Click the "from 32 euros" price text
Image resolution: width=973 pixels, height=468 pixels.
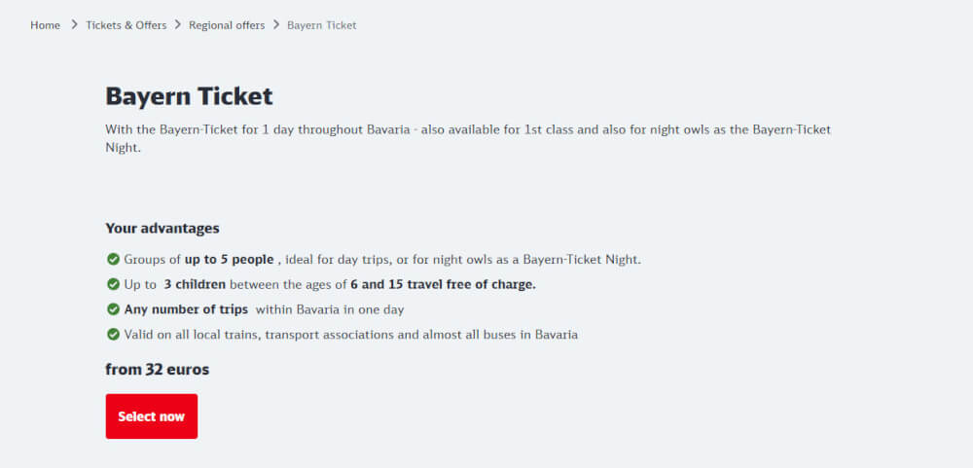(x=157, y=370)
